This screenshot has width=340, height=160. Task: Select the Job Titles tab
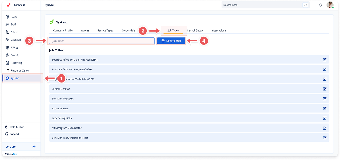pos(173,30)
